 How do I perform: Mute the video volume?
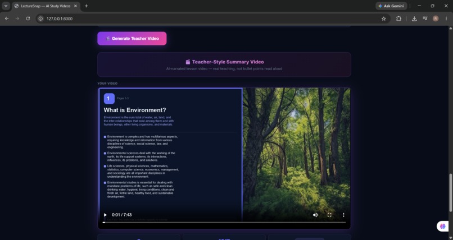pyautogui.click(x=315, y=215)
